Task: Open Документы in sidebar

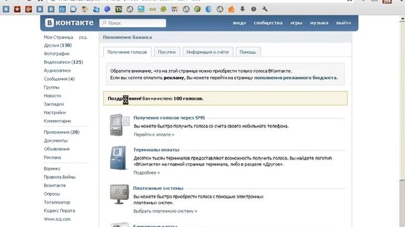Action: point(56,141)
